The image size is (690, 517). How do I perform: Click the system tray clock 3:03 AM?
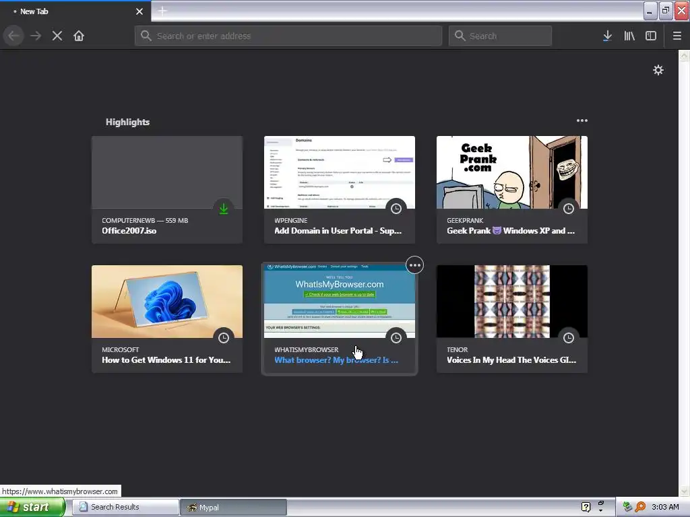tap(665, 507)
